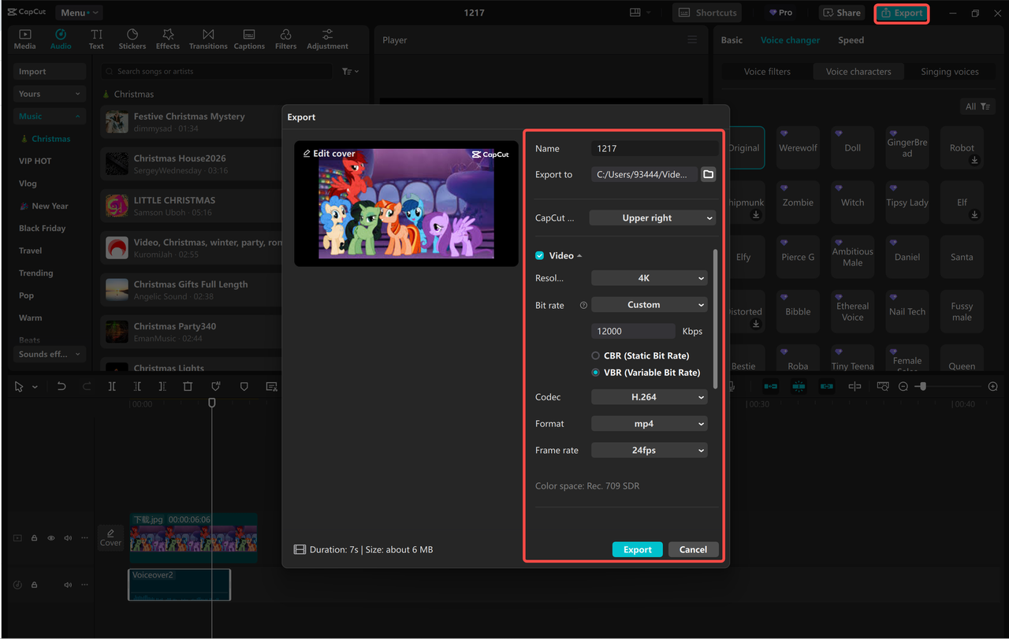This screenshot has height=639, width=1009.
Task: Mute the Voiceover2 track
Action: coord(67,584)
